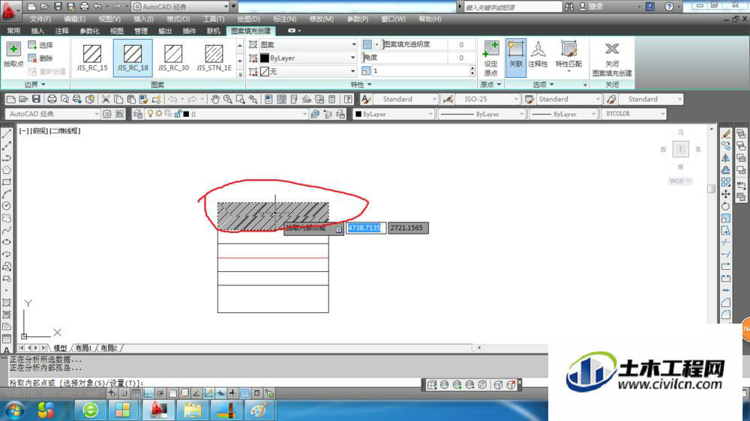Select the Move modify tool
Viewport: 750px width, 421px height.
(726, 194)
